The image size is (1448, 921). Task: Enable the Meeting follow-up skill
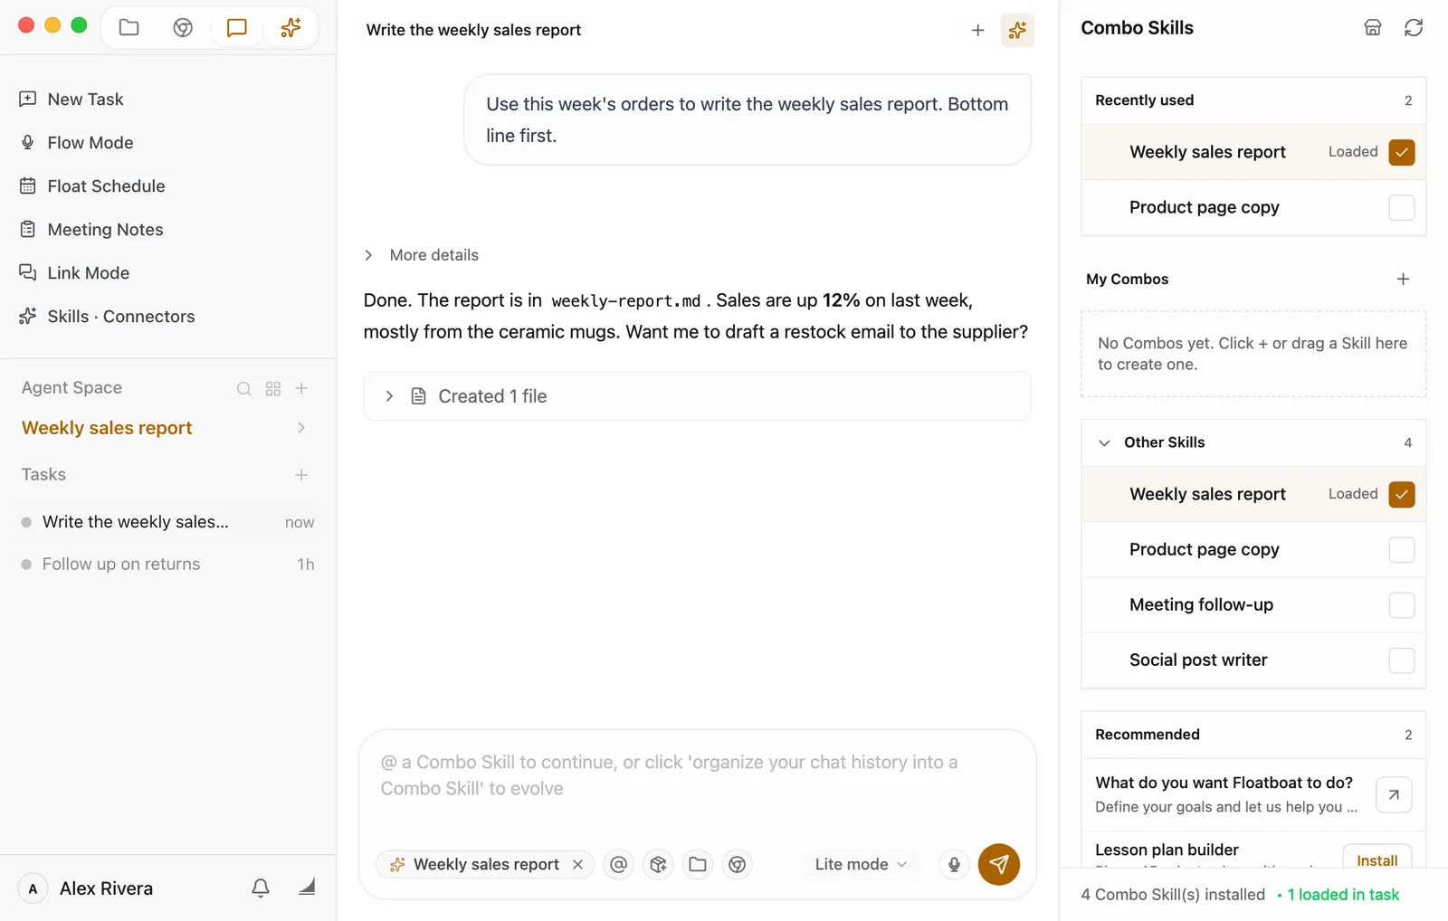click(1402, 605)
